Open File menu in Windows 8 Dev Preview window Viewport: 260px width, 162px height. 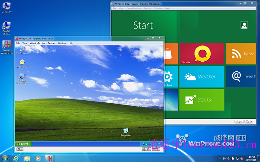114,9
